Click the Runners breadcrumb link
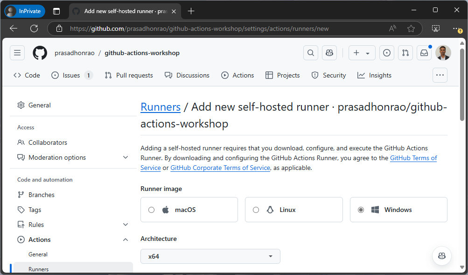The height and width of the screenshot is (275, 468). (x=161, y=107)
